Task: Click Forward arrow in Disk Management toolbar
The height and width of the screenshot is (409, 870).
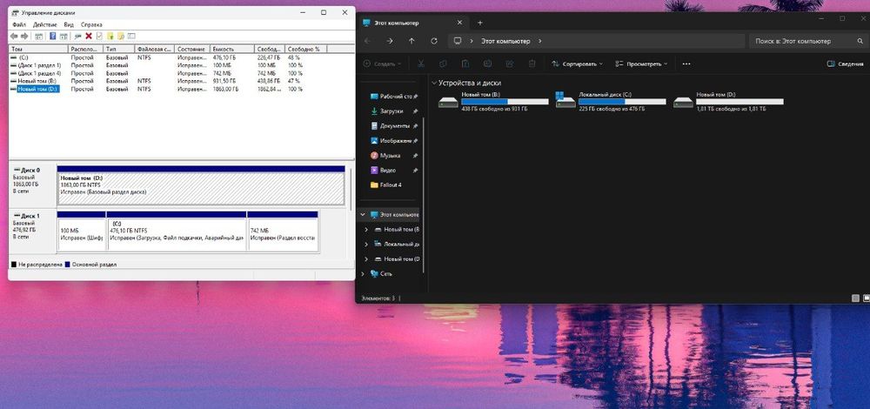Action: pos(23,36)
